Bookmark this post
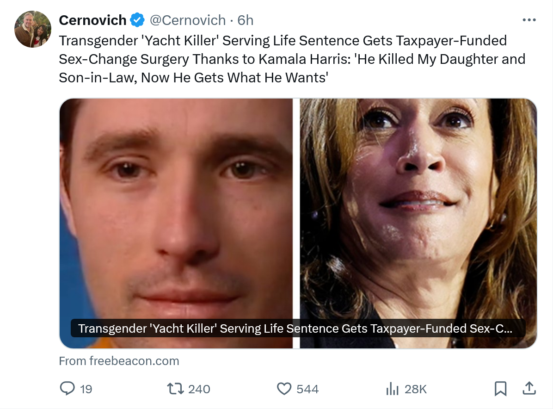 500,389
